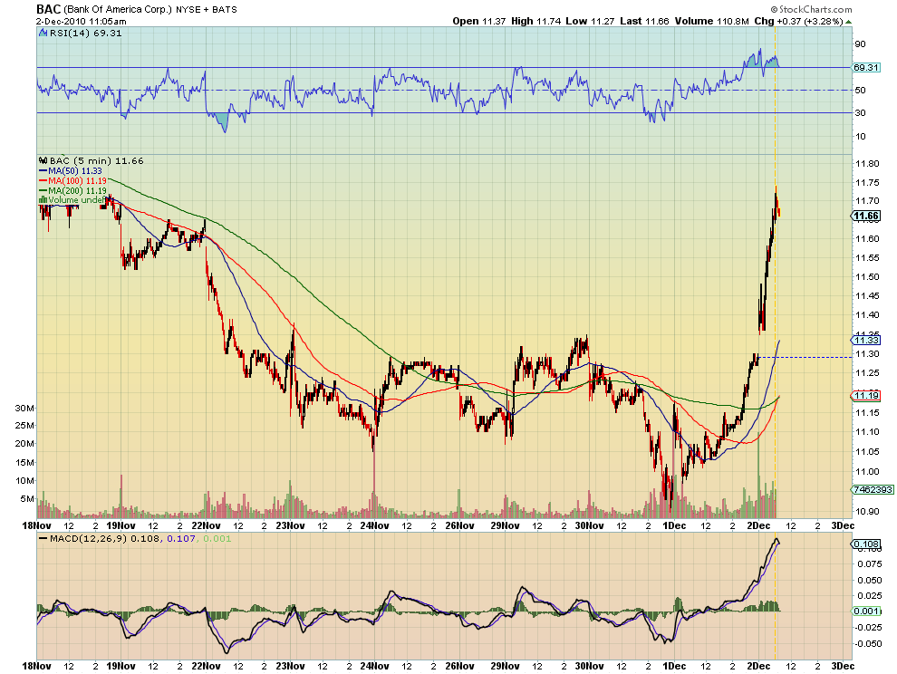Image resolution: width=897 pixels, height=674 pixels.
Task: Click the StockCharts.com copyright link
Action: (811, 9)
